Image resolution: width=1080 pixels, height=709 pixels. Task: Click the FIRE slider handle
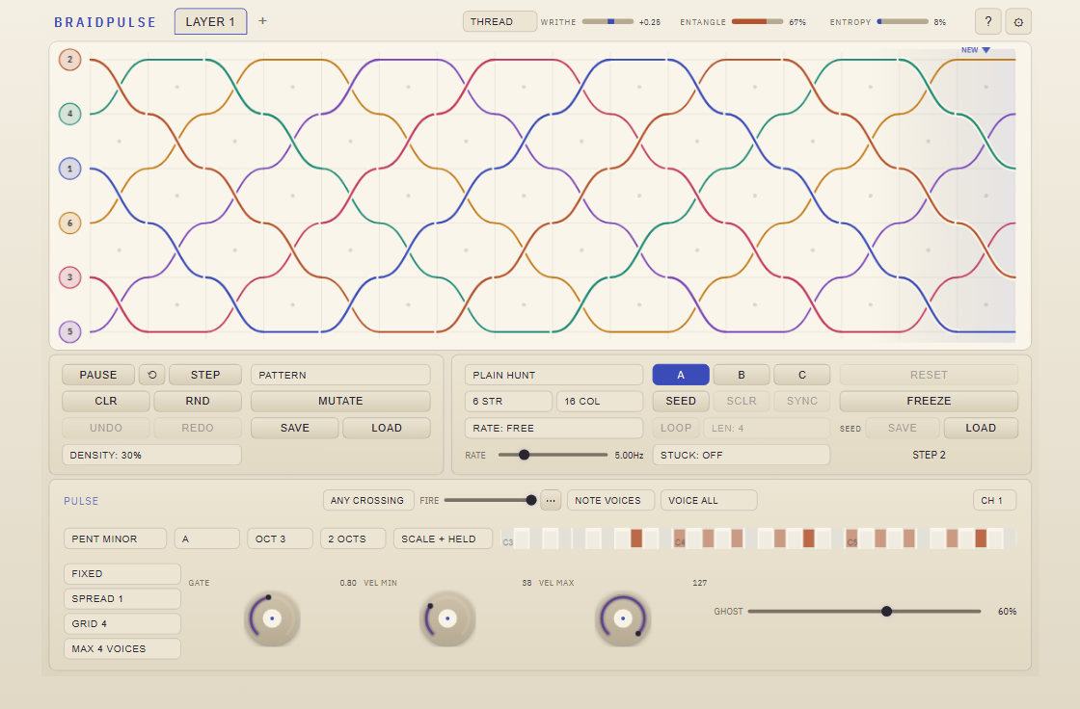click(x=531, y=500)
